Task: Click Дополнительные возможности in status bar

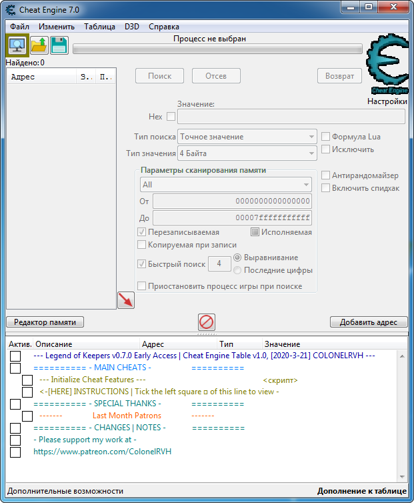Action: [65, 491]
